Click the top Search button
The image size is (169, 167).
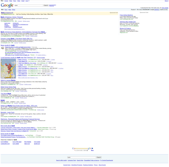point(46,5)
